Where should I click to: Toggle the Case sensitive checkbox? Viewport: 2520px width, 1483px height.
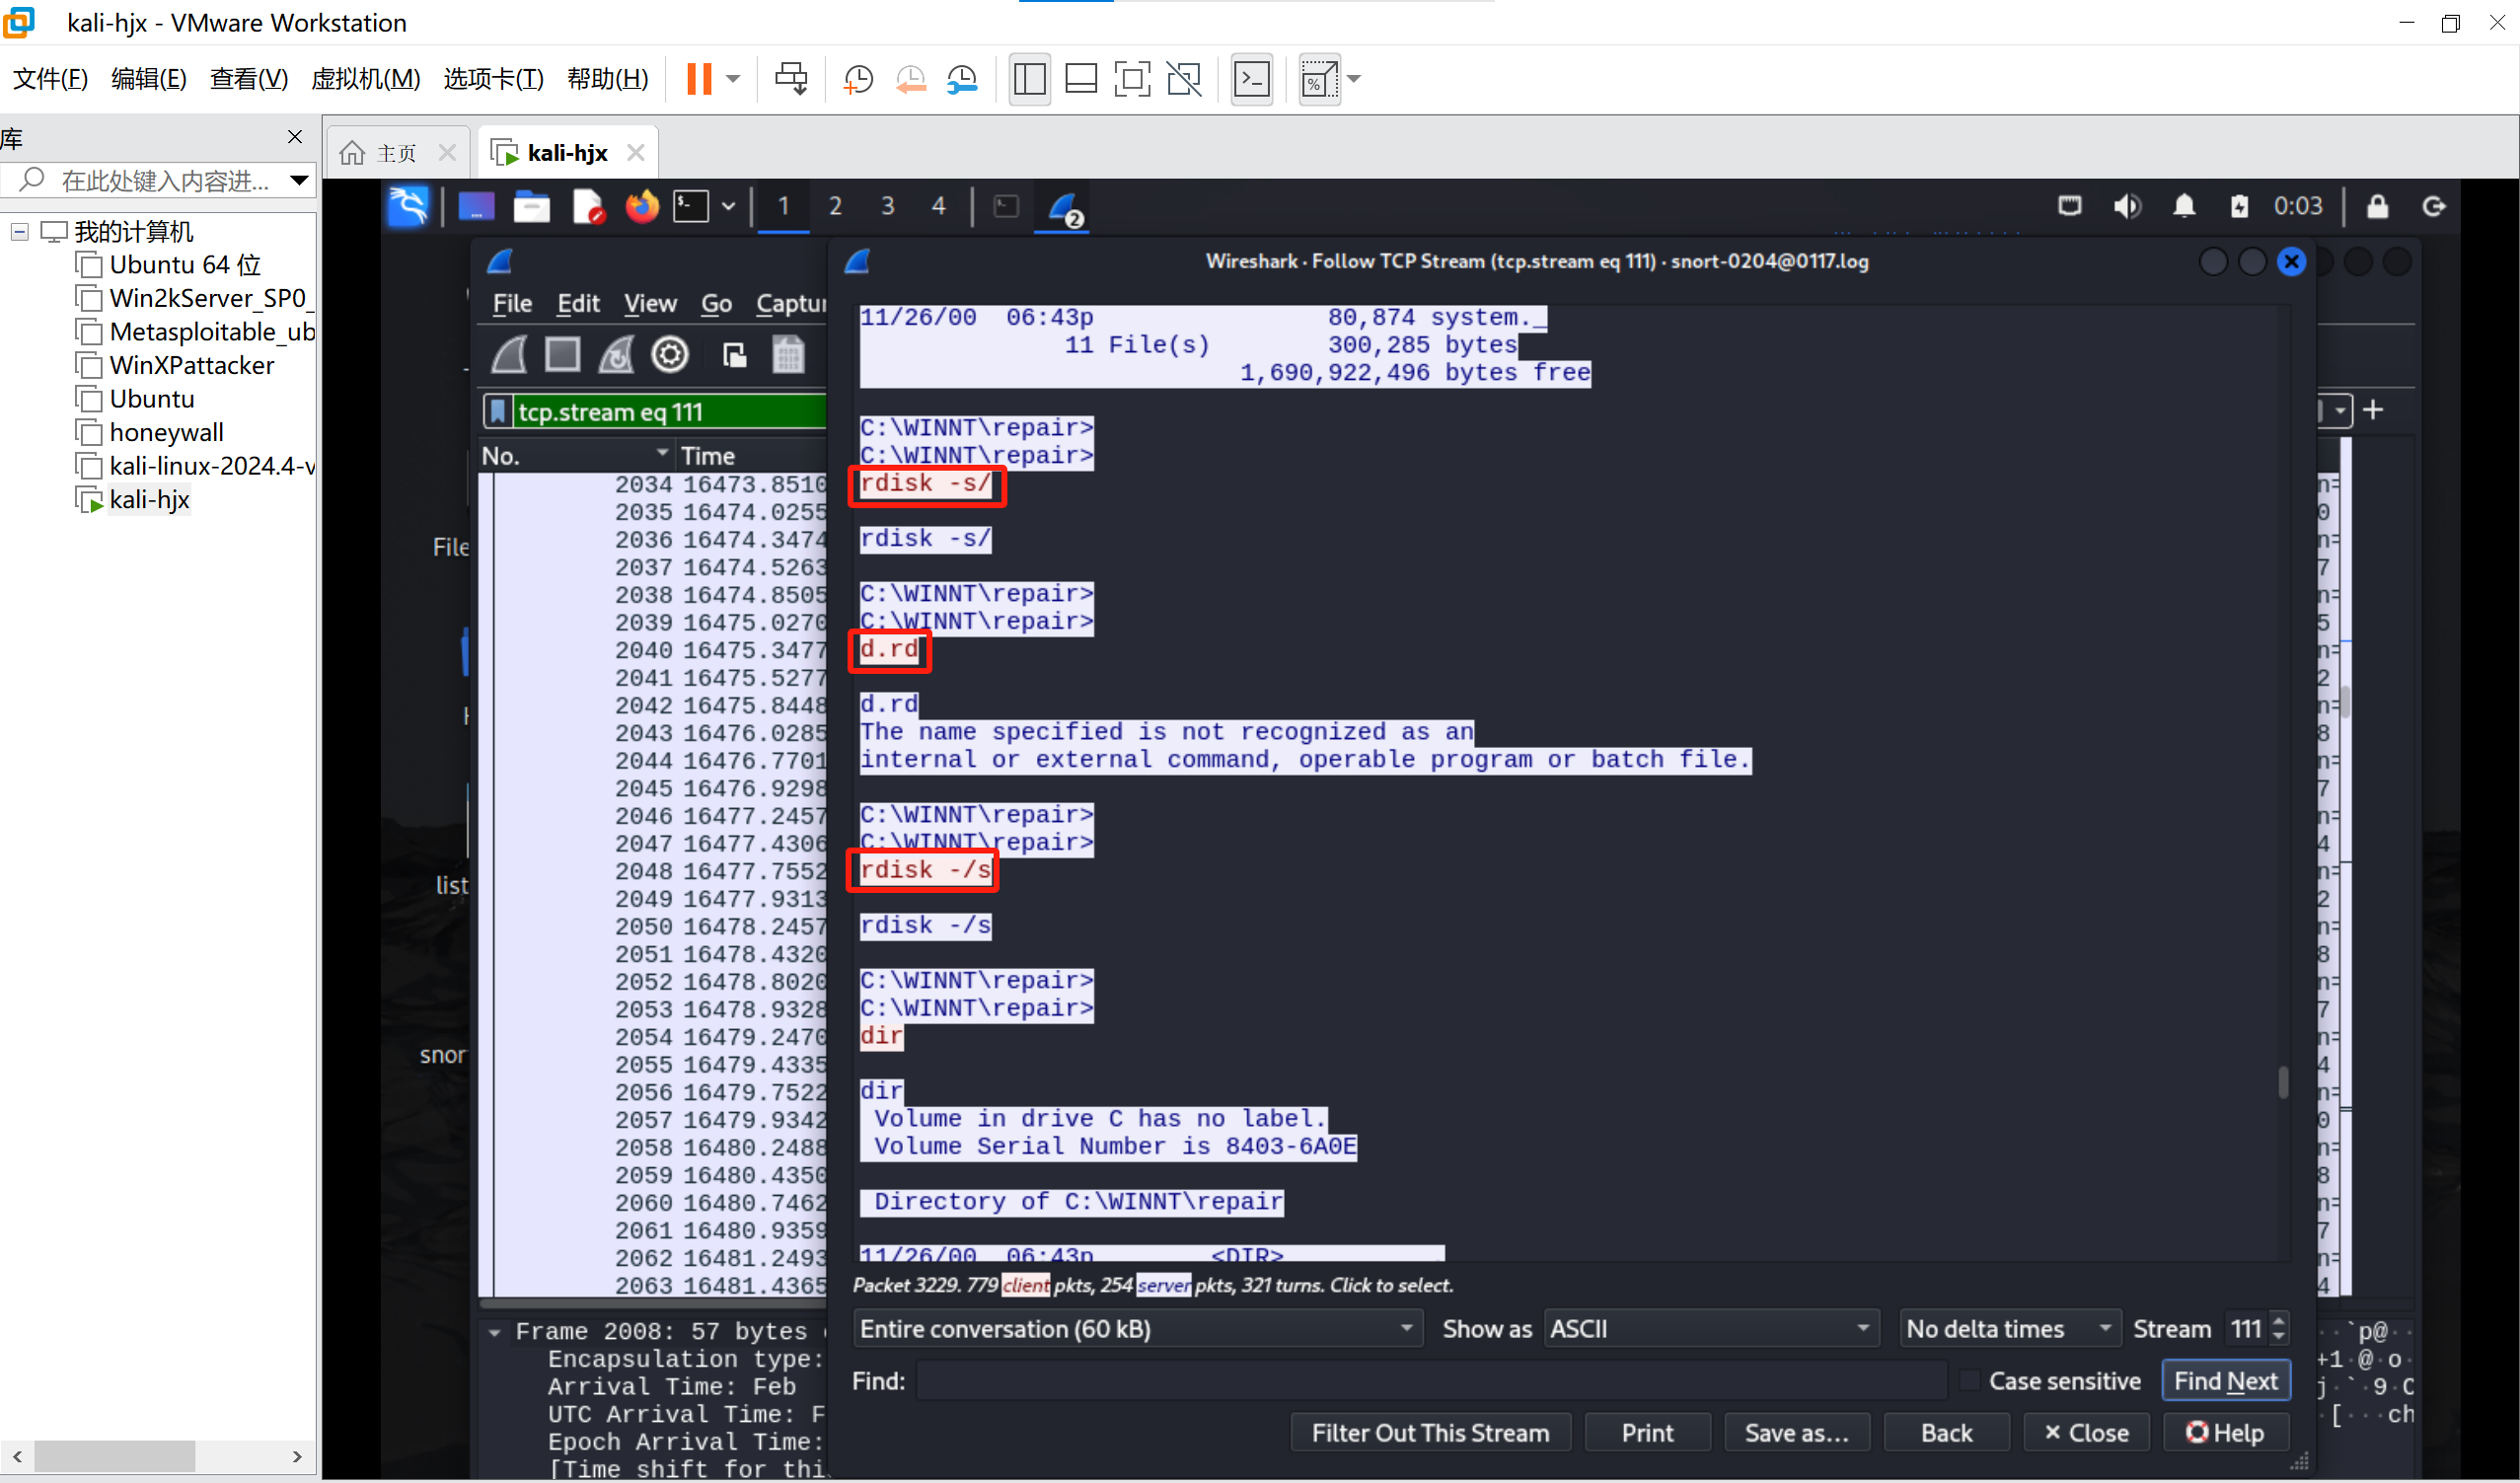(x=1970, y=1383)
